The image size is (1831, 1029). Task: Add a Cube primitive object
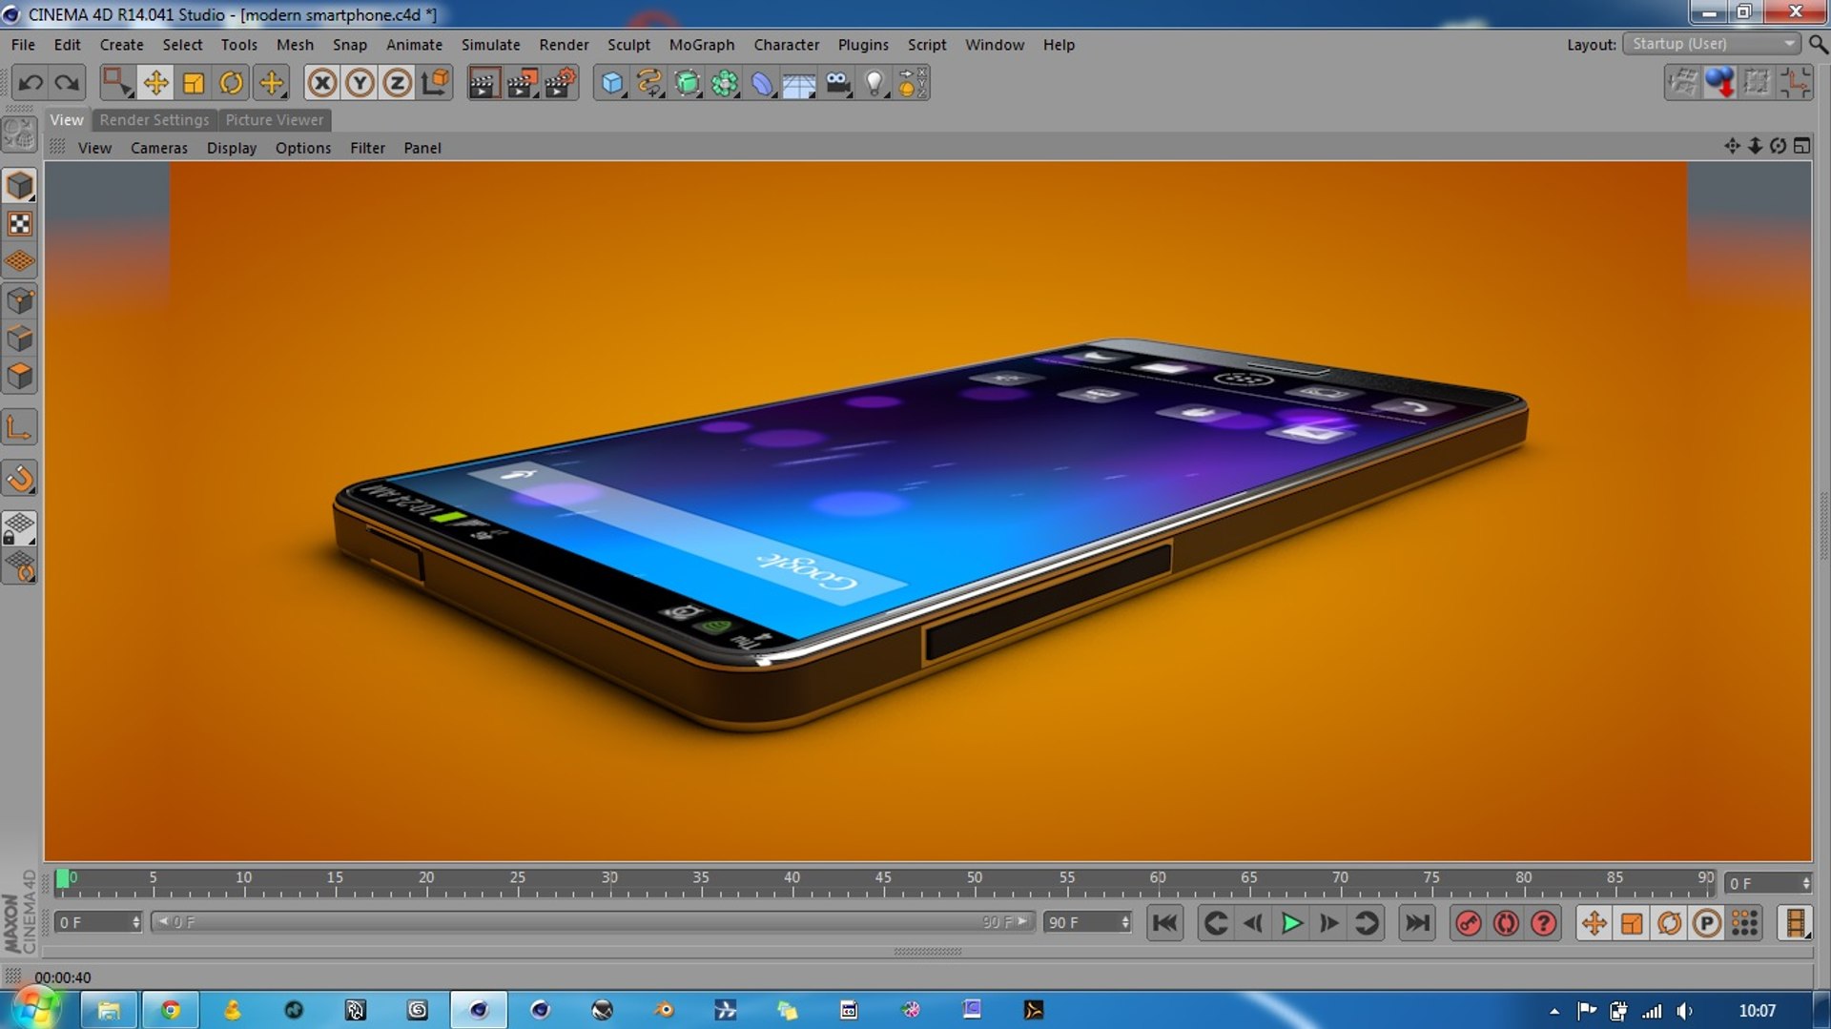click(611, 83)
